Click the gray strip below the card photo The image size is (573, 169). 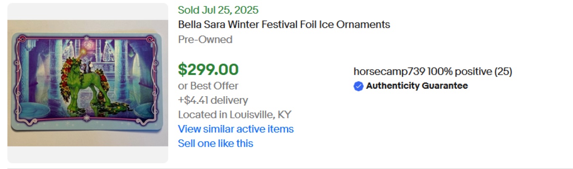tap(88, 154)
